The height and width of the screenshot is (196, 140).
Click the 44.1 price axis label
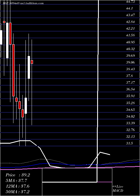129,8
